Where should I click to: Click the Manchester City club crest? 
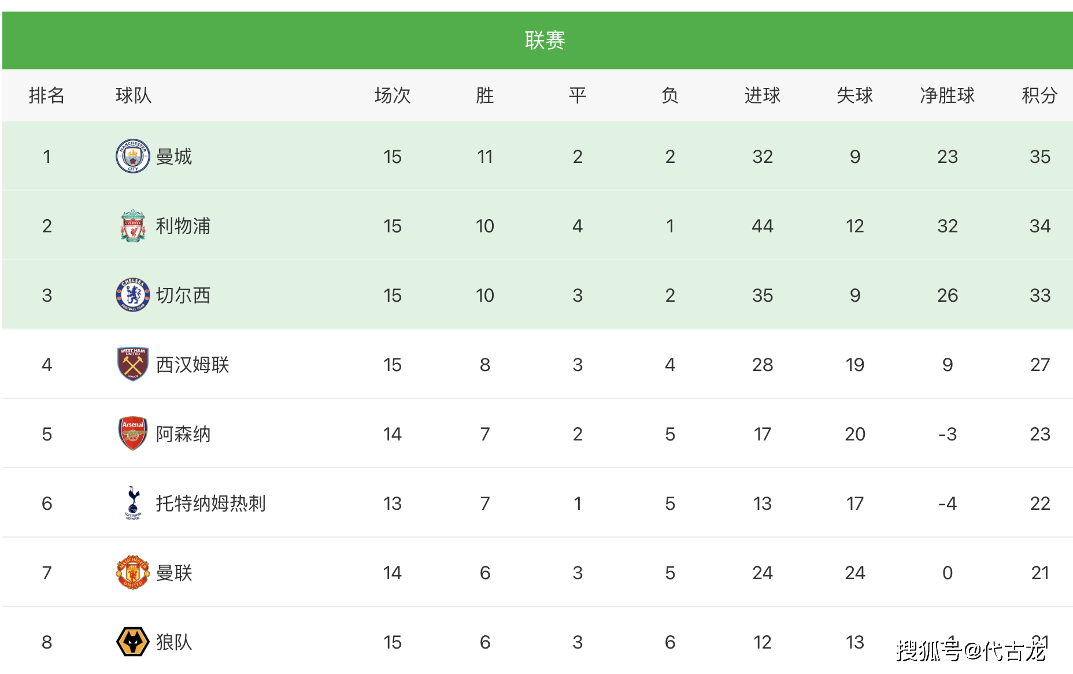[133, 156]
